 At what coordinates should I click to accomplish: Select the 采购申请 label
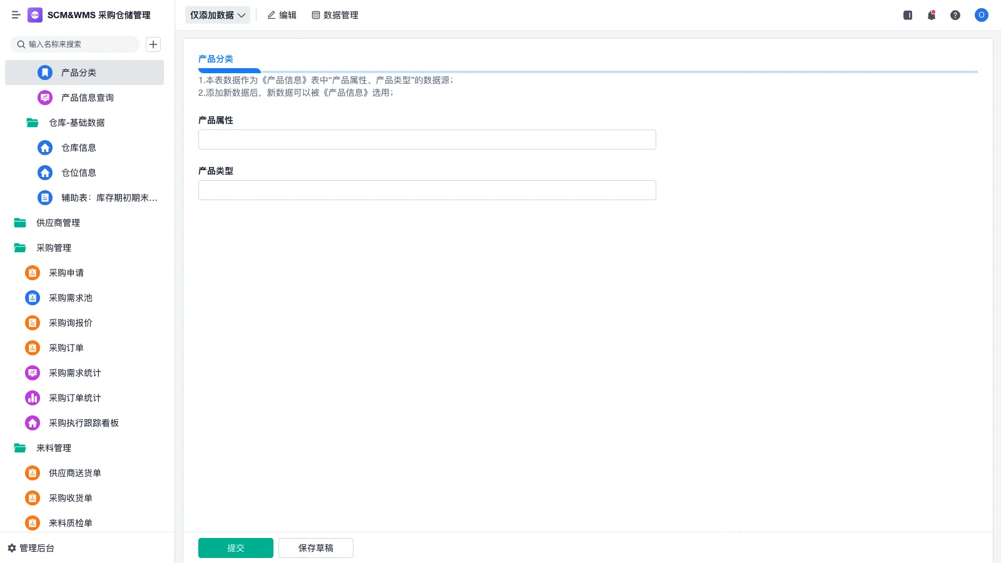pyautogui.click(x=66, y=273)
